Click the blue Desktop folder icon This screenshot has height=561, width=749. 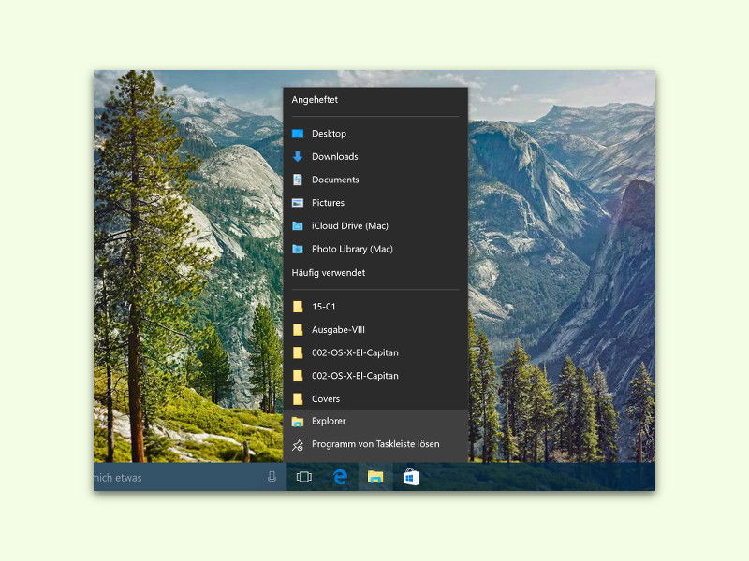pyautogui.click(x=298, y=134)
